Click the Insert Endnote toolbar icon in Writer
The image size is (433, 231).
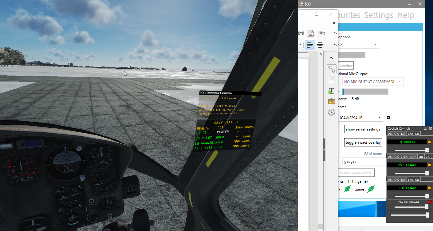321,33
